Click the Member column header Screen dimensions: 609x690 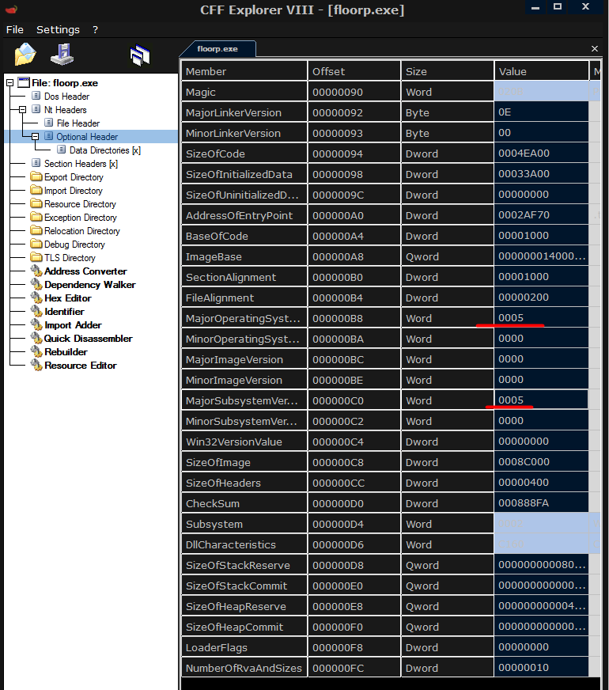pos(244,71)
